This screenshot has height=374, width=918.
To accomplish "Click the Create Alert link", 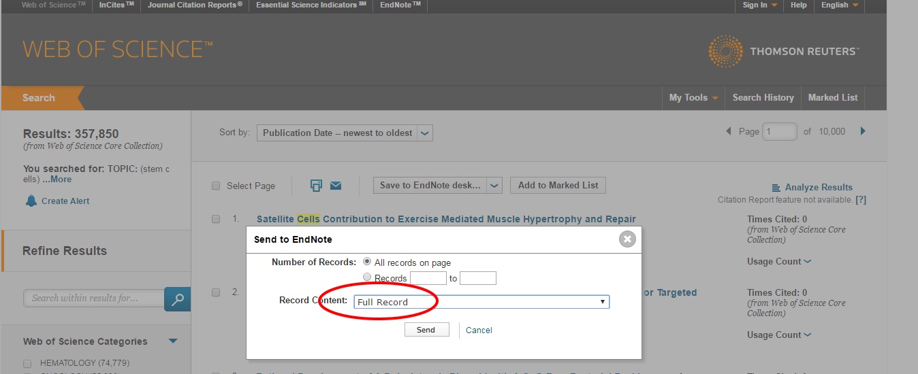I will tap(65, 201).
